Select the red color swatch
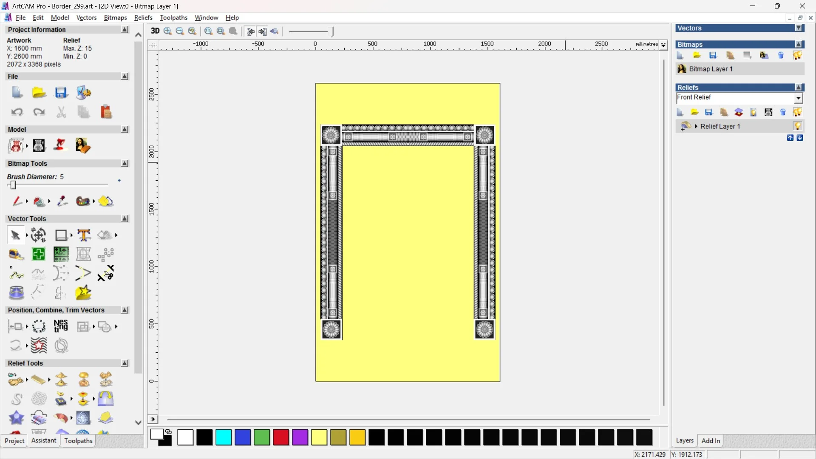816x459 pixels. click(x=280, y=437)
